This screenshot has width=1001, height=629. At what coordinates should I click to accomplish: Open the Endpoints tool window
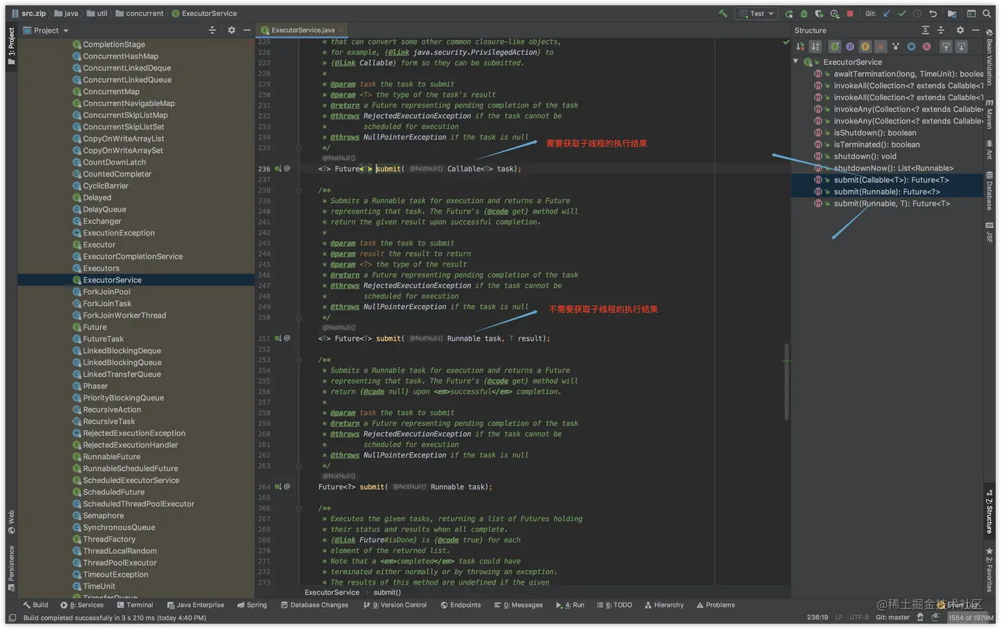pos(461,605)
